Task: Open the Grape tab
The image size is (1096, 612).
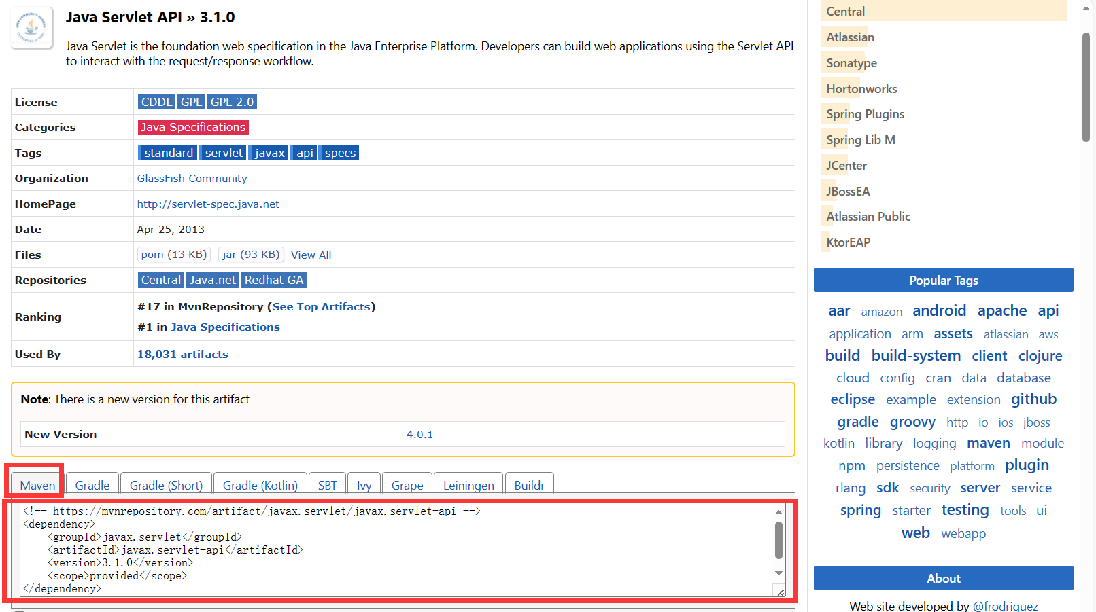Action: click(407, 485)
